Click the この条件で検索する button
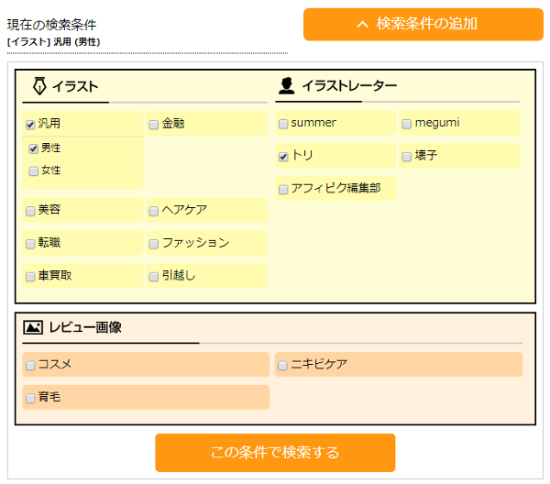The width and height of the screenshot is (550, 484). (x=275, y=453)
